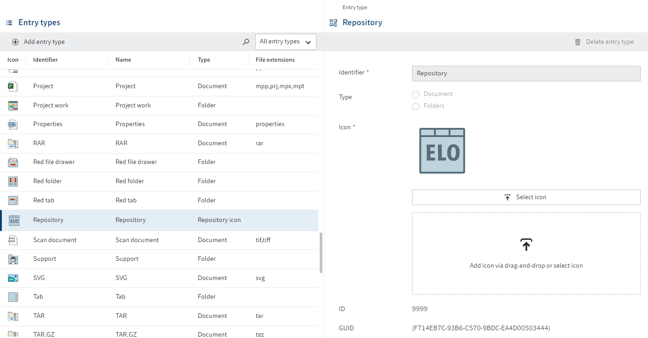Select the Folders type radio button

point(416,106)
